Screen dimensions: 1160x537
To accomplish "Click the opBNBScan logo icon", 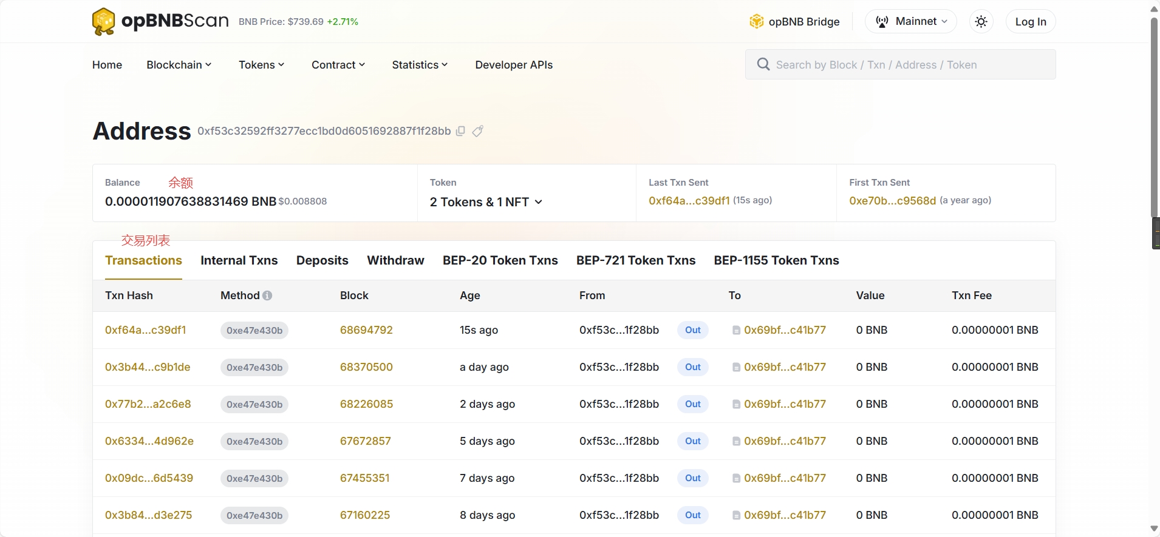I will coord(103,22).
